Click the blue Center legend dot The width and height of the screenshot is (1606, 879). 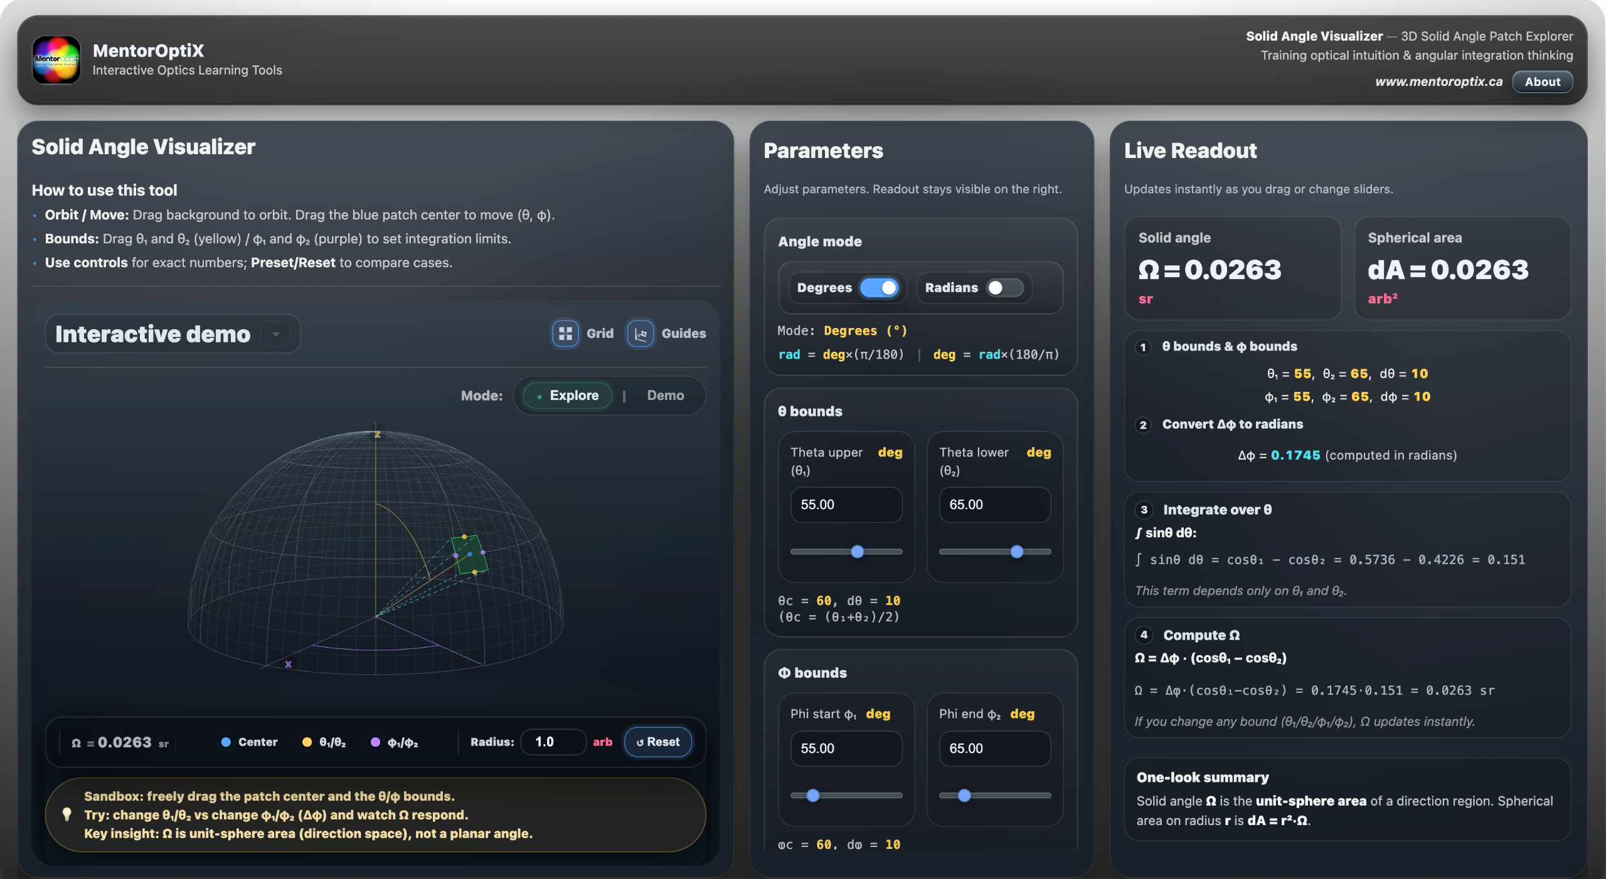226,742
